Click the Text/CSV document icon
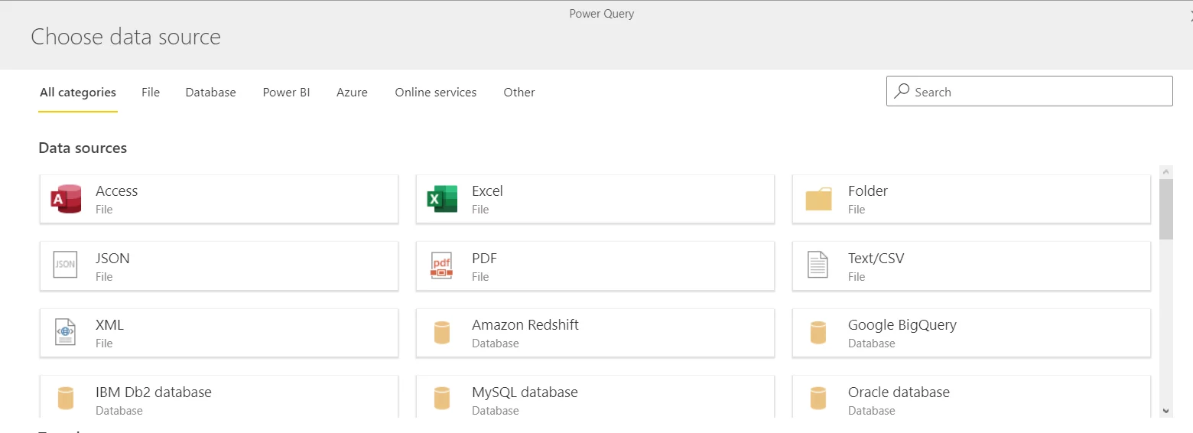 (x=818, y=265)
